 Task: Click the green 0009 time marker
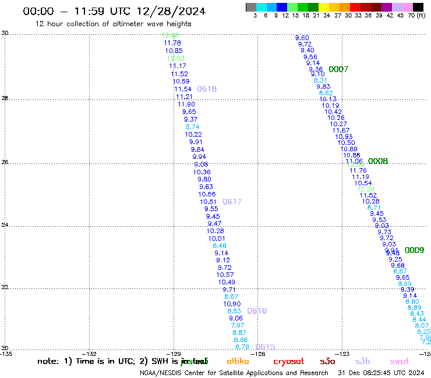coord(414,250)
